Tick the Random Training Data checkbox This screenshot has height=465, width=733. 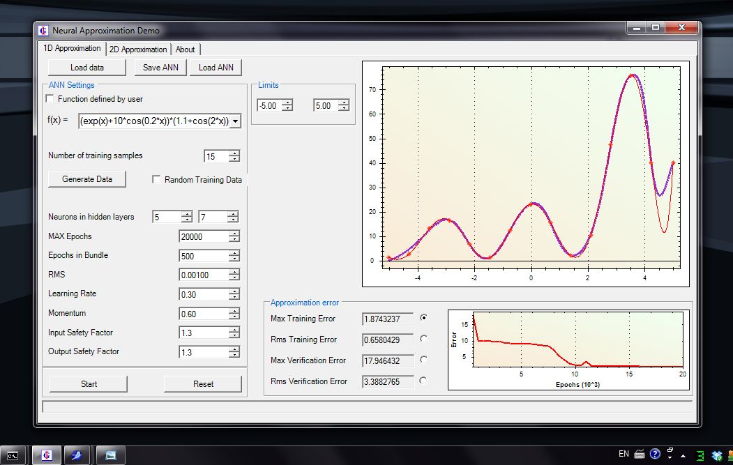(x=156, y=179)
